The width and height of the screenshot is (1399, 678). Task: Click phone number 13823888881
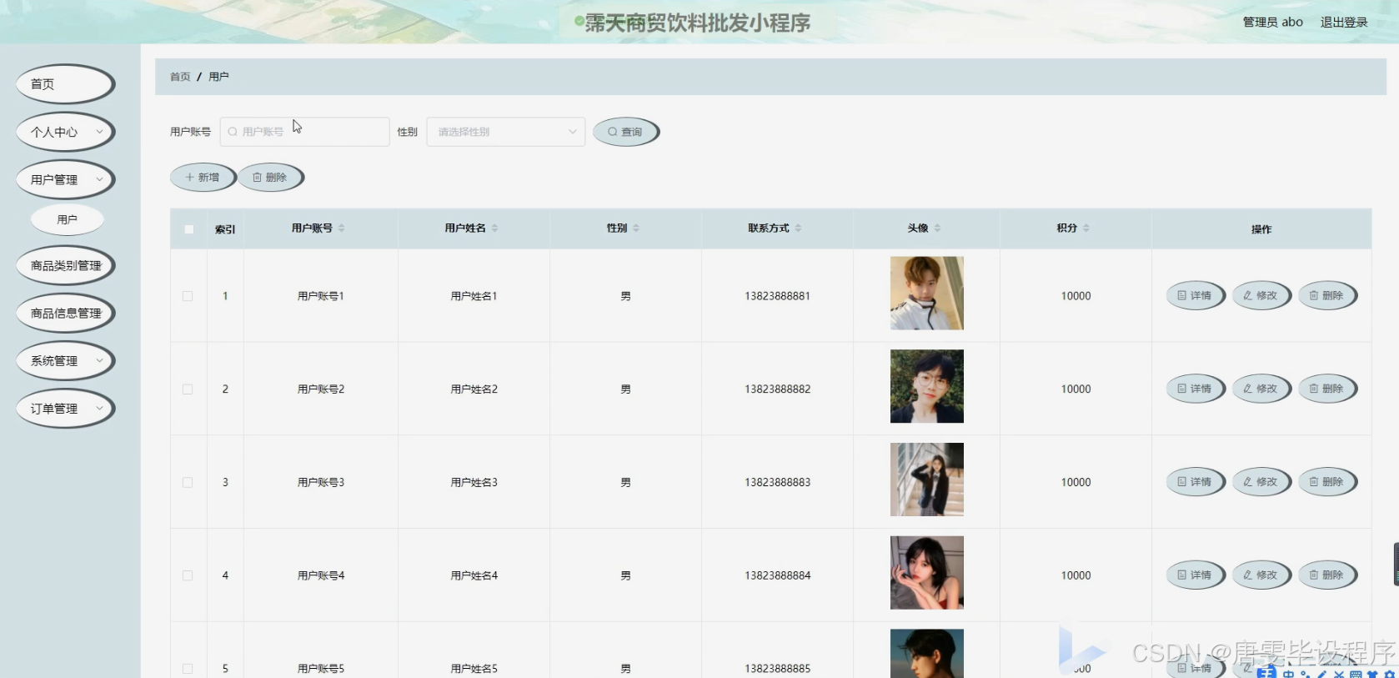coord(777,296)
